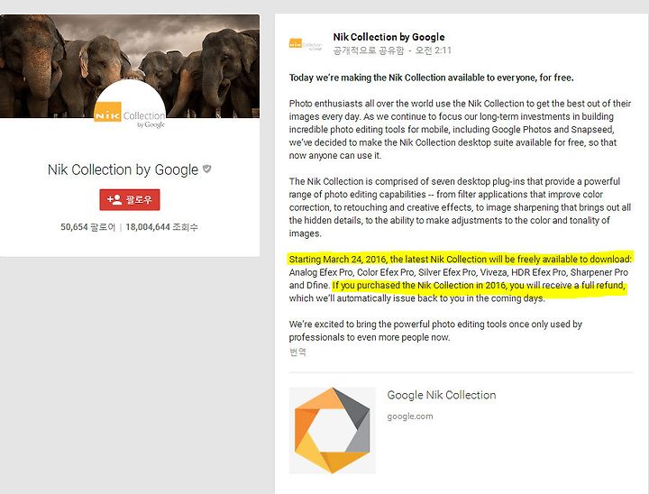Viewport: 649px width, 494px height.
Task: Click the google.com source link
Action: (x=410, y=416)
